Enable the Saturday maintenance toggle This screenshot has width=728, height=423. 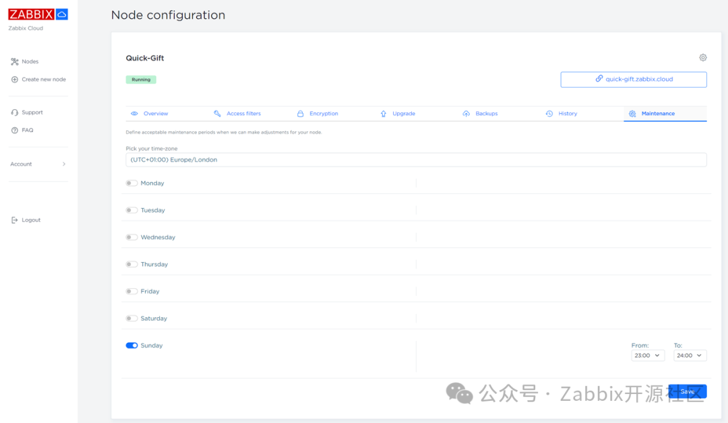point(132,318)
